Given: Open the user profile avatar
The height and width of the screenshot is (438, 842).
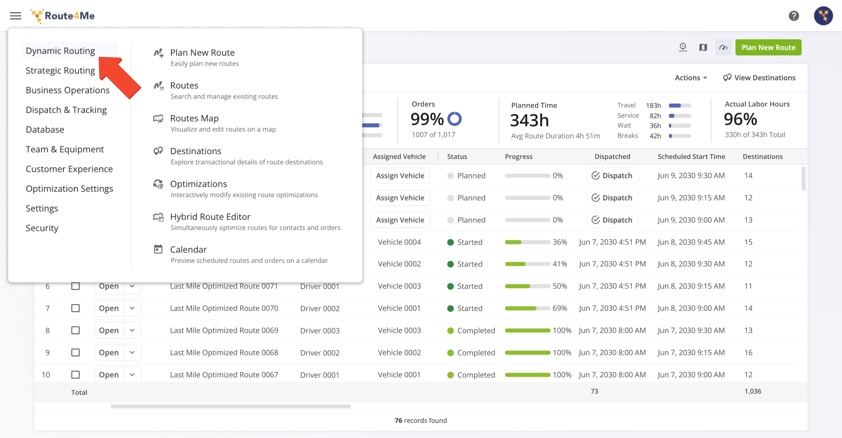Looking at the screenshot, I should (x=823, y=16).
